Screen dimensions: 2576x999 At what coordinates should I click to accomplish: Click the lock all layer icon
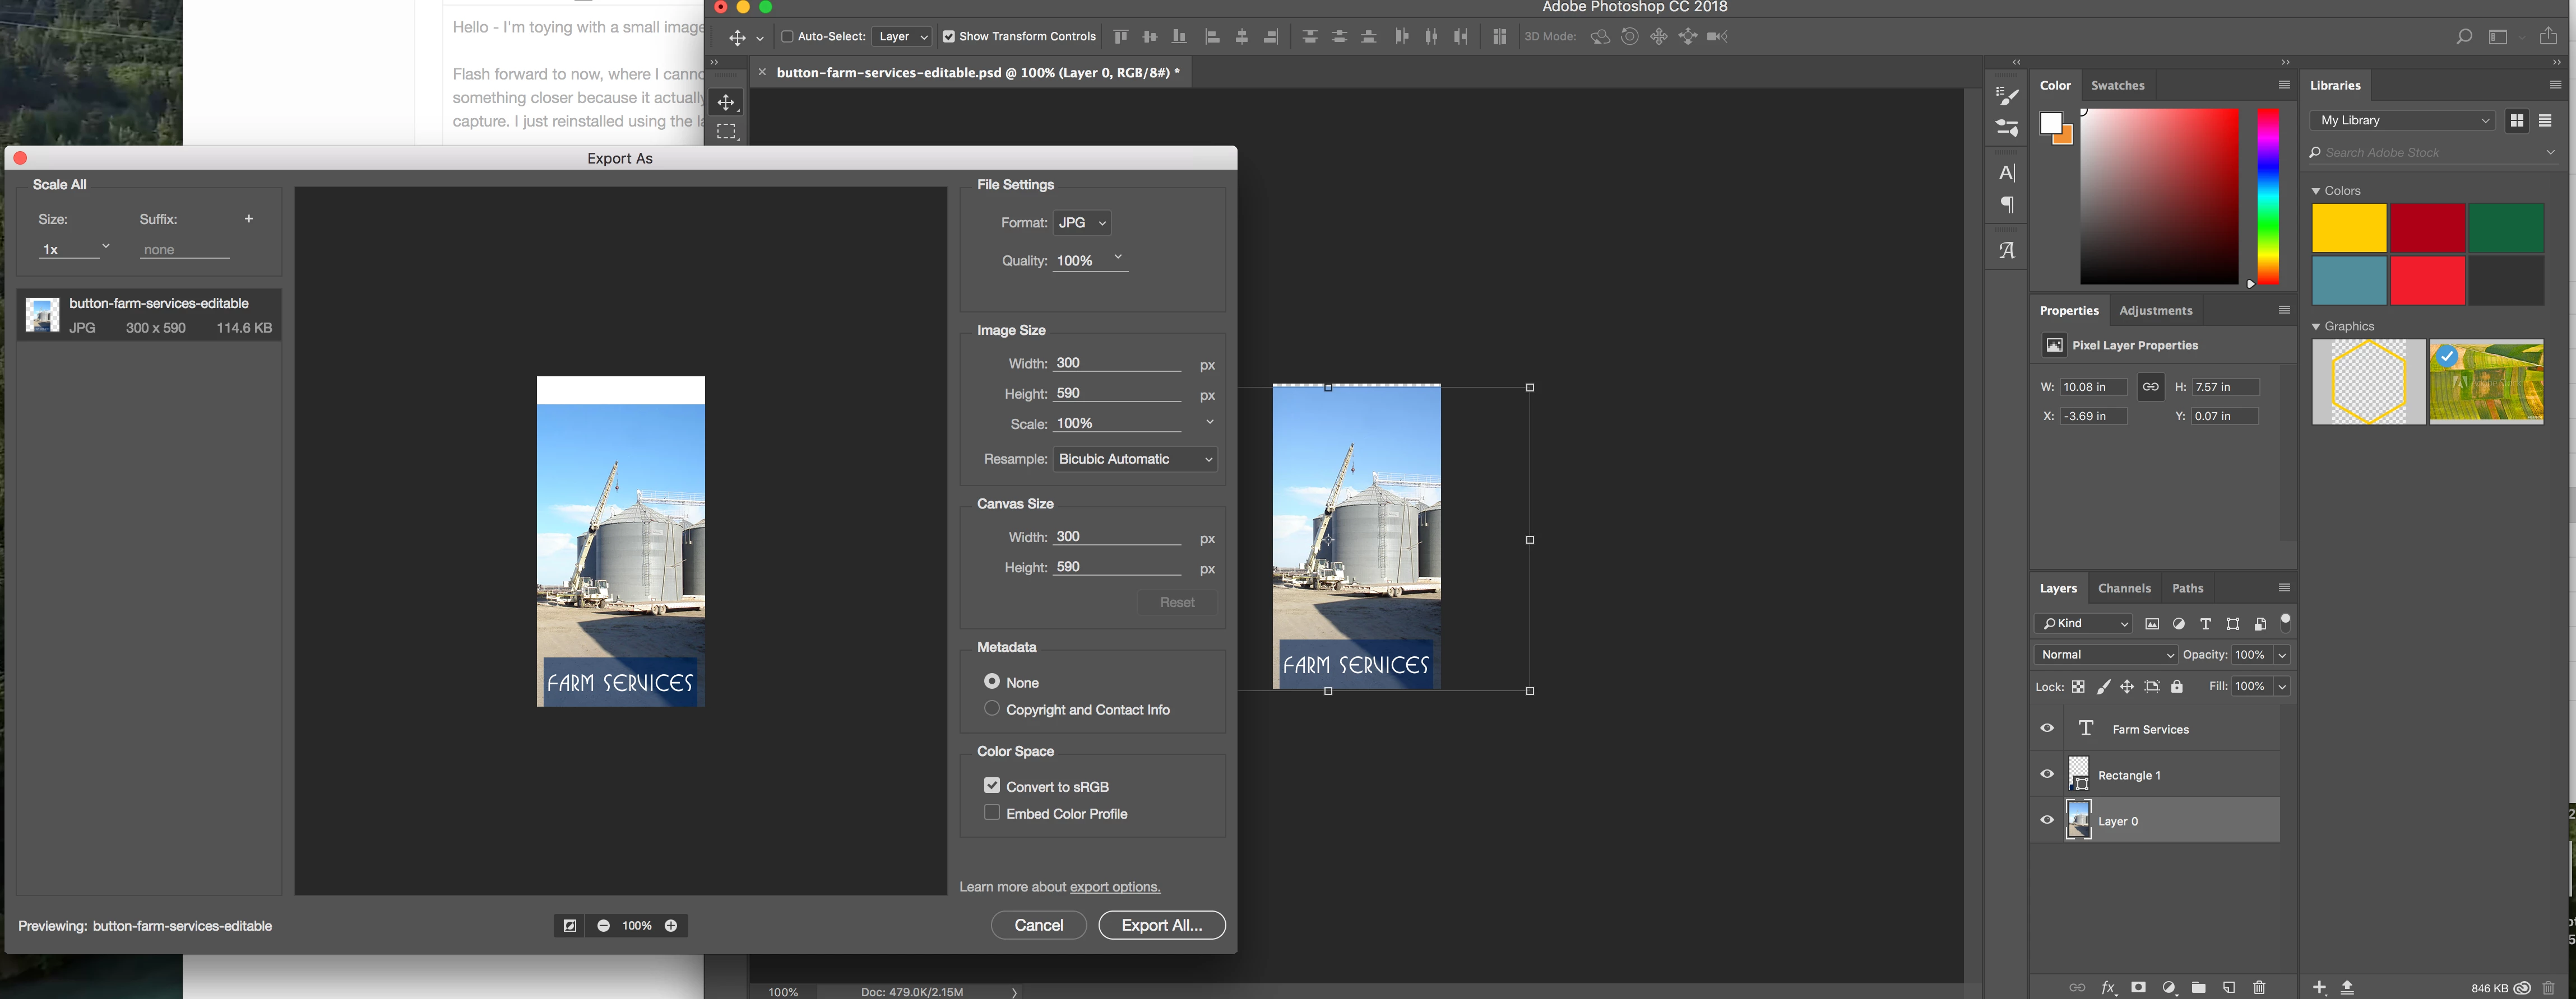pos(2177,687)
